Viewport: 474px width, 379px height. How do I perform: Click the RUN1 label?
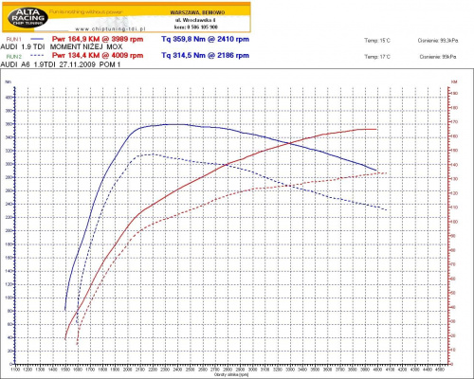14,39
